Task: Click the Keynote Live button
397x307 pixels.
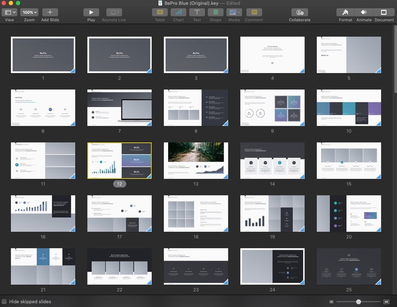Action: click(113, 13)
